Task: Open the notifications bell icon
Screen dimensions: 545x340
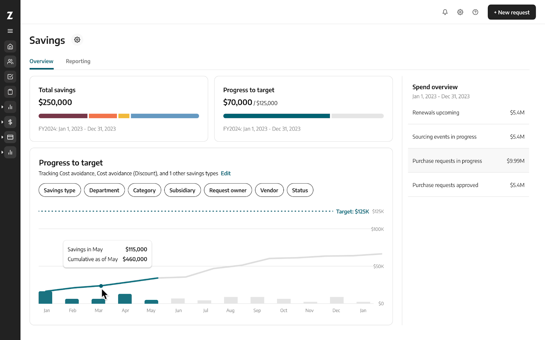Action: [x=445, y=12]
